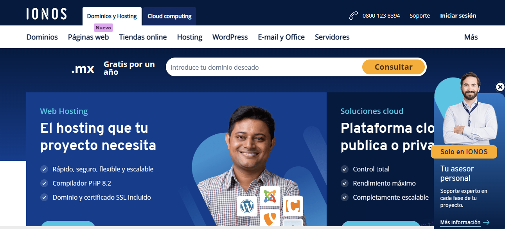Close the personal advisor popup
Image resolution: width=505 pixels, height=229 pixels.
[x=500, y=87]
